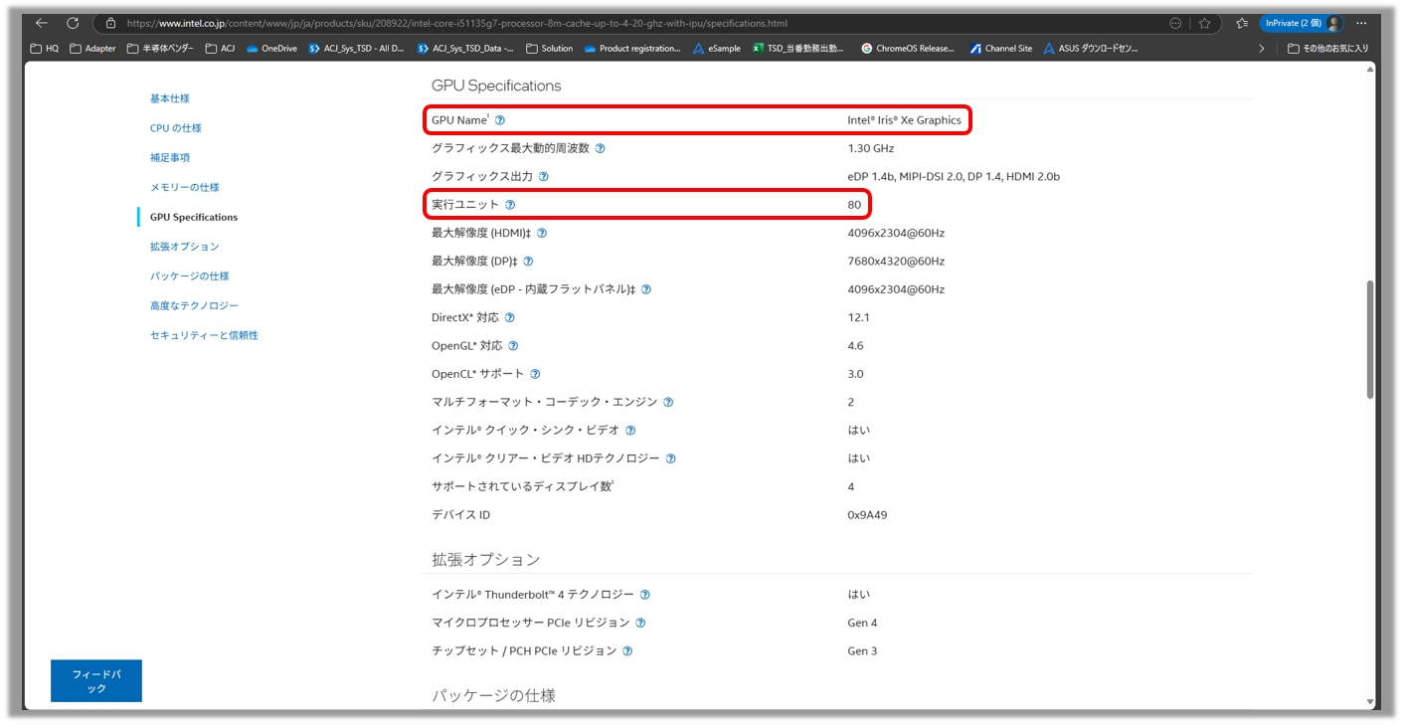The height and width of the screenshot is (726, 1405).
Task: Show help for 最大解像度 eDP 内蔵フラットパネル
Action: 646,289
